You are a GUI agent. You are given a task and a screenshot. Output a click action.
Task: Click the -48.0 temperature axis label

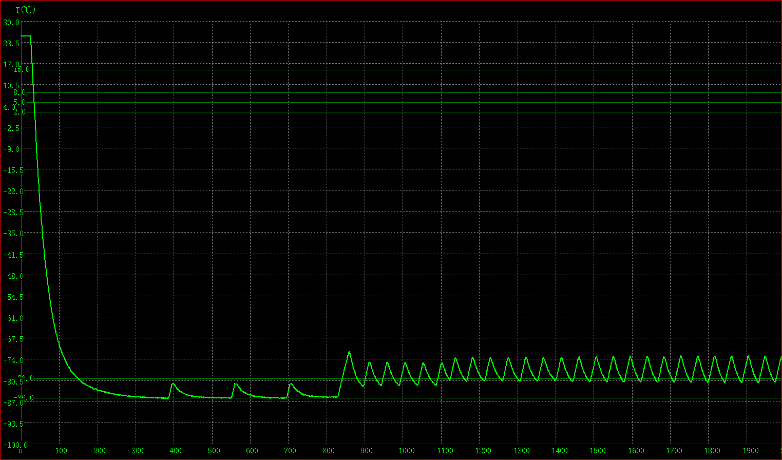(x=11, y=276)
